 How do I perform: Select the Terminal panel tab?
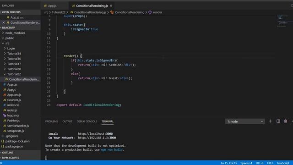click(x=108, y=121)
